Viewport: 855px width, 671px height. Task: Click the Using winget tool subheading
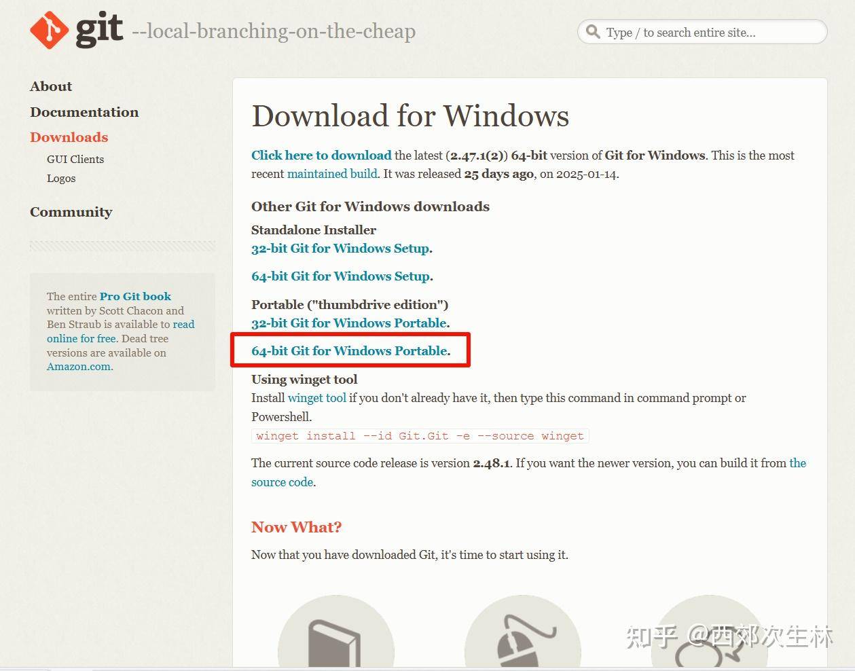click(x=304, y=380)
